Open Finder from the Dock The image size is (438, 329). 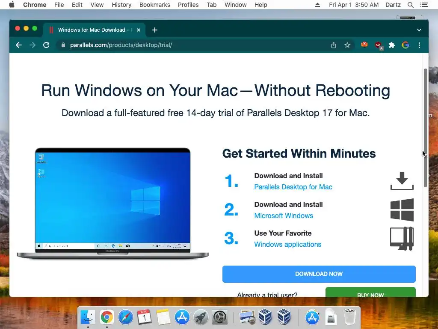[88, 317]
